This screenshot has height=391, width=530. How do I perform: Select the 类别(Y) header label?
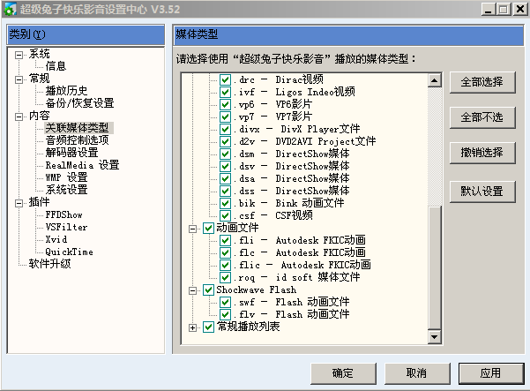[x=27, y=34]
